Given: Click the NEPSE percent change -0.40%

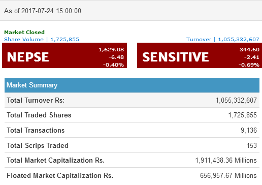Looking at the screenshot, I should (113, 65).
